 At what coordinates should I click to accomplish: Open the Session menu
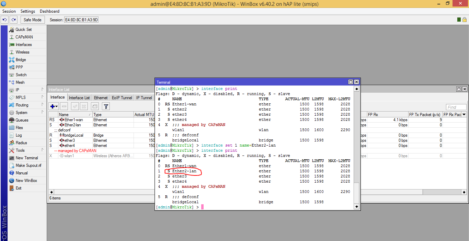tap(9, 11)
